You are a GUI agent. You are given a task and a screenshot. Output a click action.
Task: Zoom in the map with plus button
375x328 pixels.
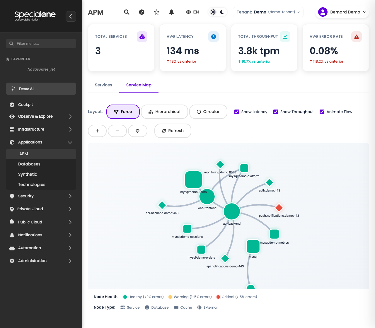tap(97, 131)
